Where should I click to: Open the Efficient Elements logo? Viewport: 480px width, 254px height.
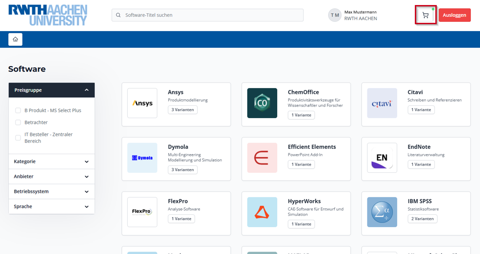(x=262, y=158)
